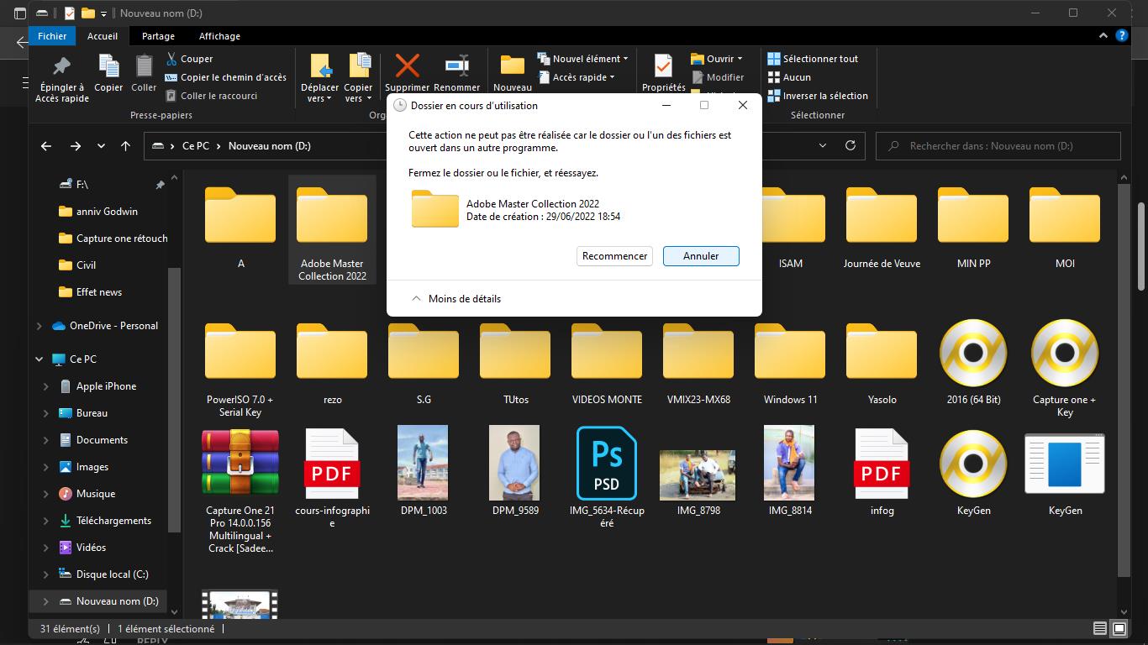Viewport: 1148px width, 645px height.
Task: Open the Partage ribbon tab
Action: click(158, 36)
